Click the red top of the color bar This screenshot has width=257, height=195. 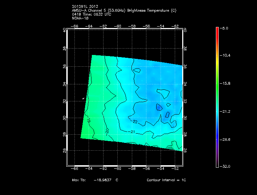(x=217, y=30)
